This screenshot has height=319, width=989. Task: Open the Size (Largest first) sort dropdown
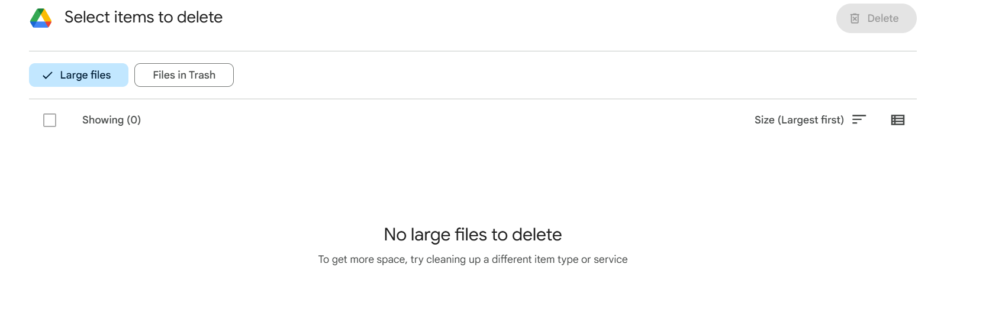coord(810,120)
